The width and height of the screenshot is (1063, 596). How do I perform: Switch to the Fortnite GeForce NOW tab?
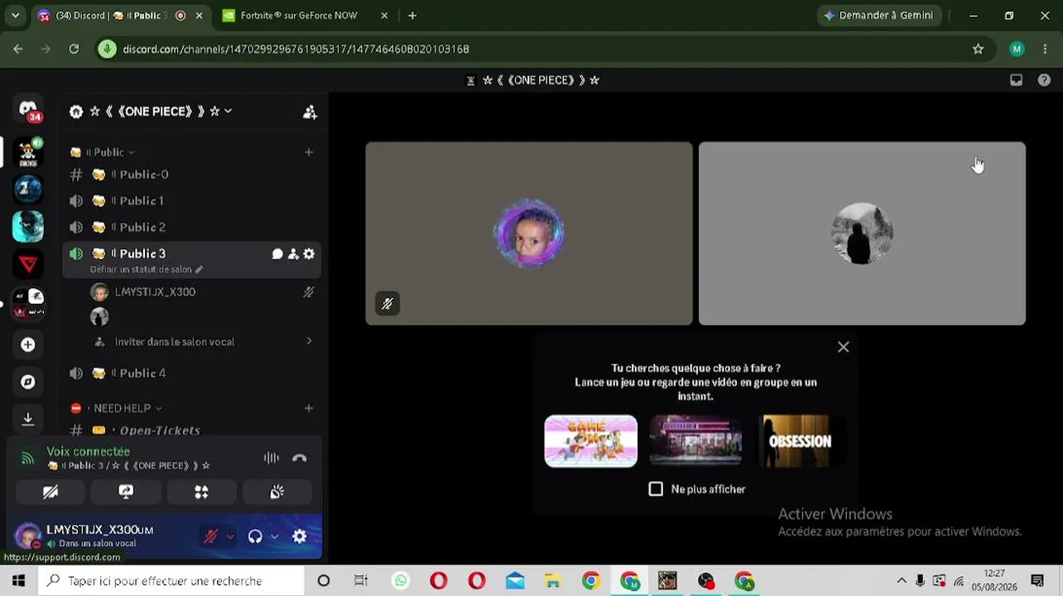306,16
